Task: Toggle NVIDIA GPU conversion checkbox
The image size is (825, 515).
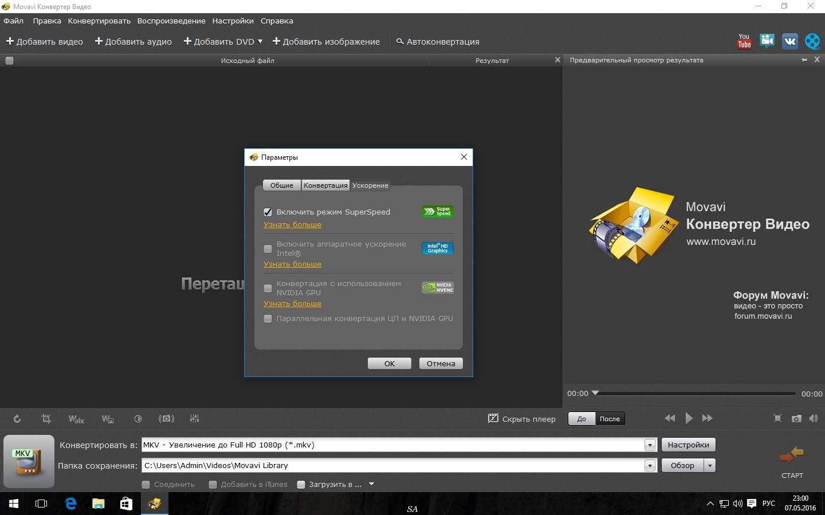Action: click(268, 288)
